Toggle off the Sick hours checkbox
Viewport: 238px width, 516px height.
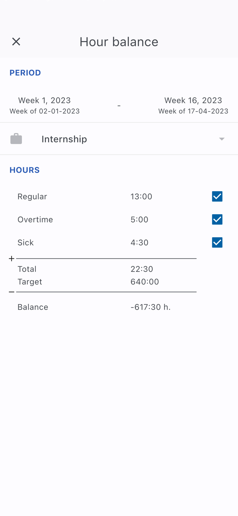coord(217,242)
